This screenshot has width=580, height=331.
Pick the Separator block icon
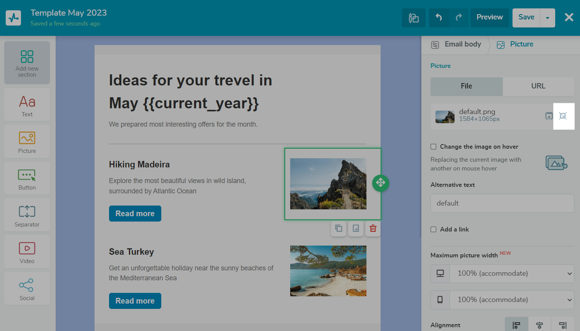(27, 215)
